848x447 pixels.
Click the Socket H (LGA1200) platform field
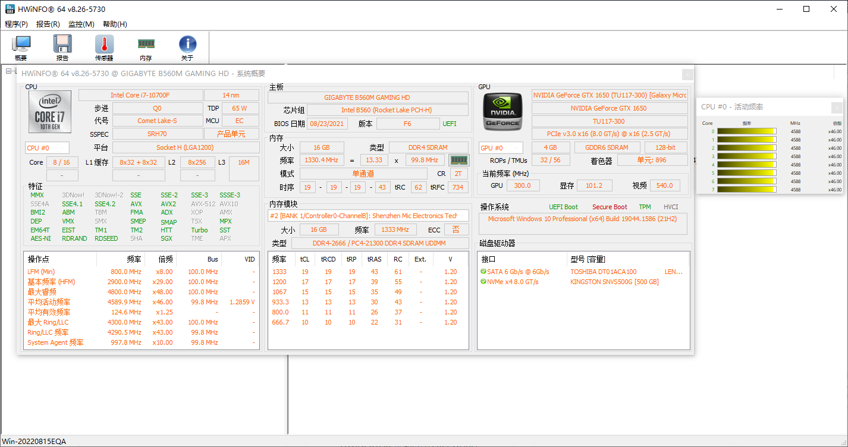click(x=185, y=147)
